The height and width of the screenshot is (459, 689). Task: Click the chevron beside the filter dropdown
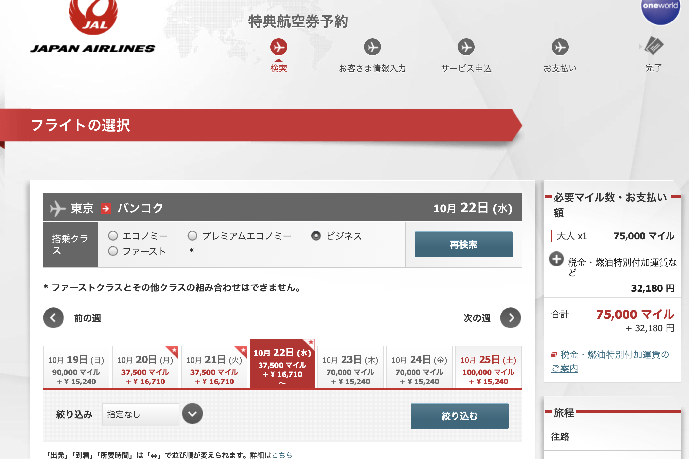coord(193,413)
